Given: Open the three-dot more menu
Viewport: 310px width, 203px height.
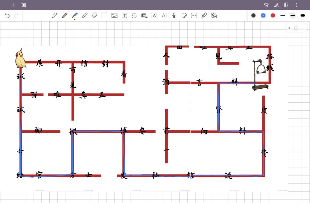Looking at the screenshot, I should (296, 5).
